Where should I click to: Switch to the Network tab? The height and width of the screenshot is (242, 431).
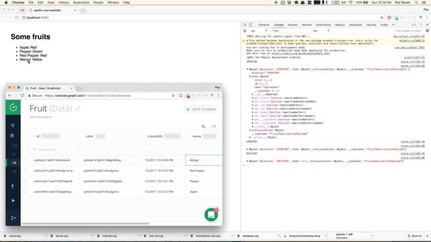pos(306,25)
